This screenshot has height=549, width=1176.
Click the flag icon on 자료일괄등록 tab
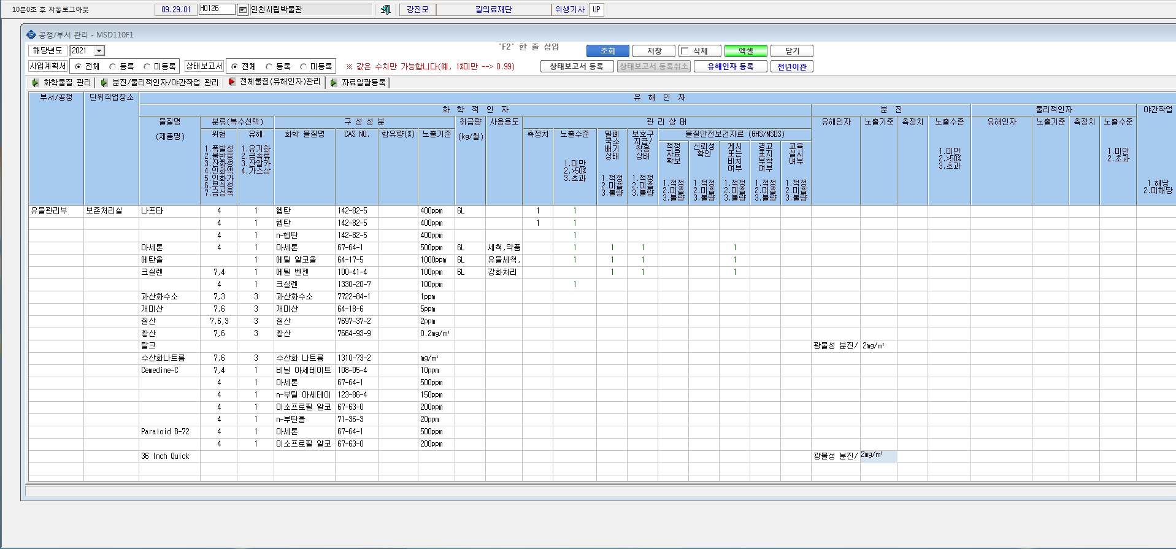[334, 82]
